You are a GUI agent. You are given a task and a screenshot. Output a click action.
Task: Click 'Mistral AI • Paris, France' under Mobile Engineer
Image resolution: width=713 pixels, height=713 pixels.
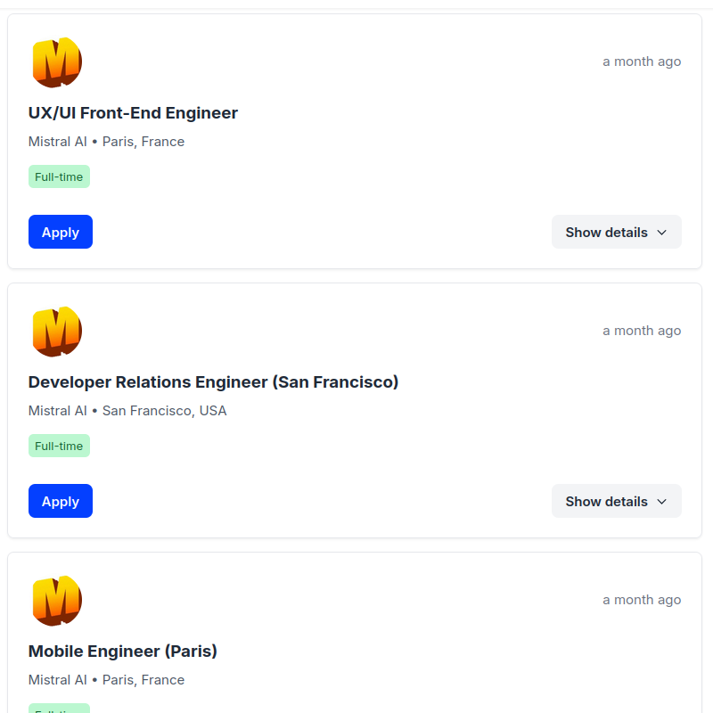tap(106, 680)
